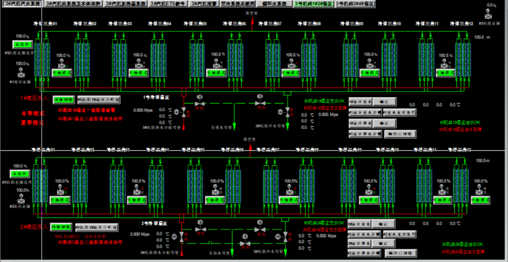Open the 3#汽机报警 tab
This screenshot has height=262, width=508.
point(203,4)
